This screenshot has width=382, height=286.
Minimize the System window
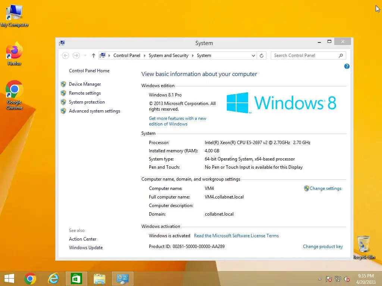pyautogui.click(x=319, y=42)
